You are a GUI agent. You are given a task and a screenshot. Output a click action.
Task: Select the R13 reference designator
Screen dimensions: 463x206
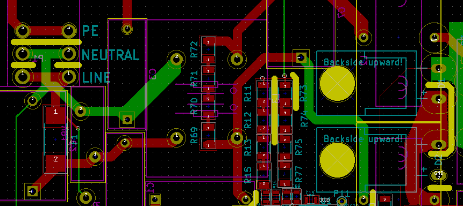248,148
